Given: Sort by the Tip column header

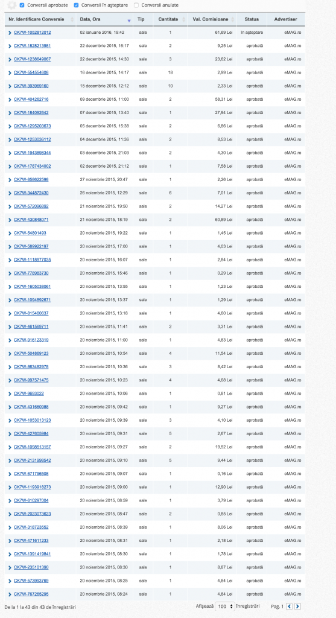Looking at the screenshot, I should [142, 19].
